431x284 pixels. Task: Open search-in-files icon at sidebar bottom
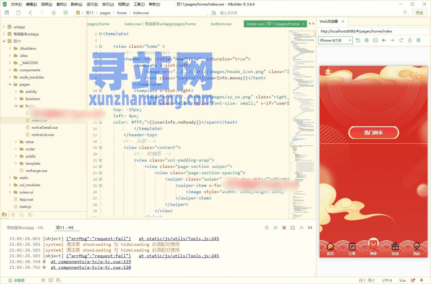click(x=22, y=214)
